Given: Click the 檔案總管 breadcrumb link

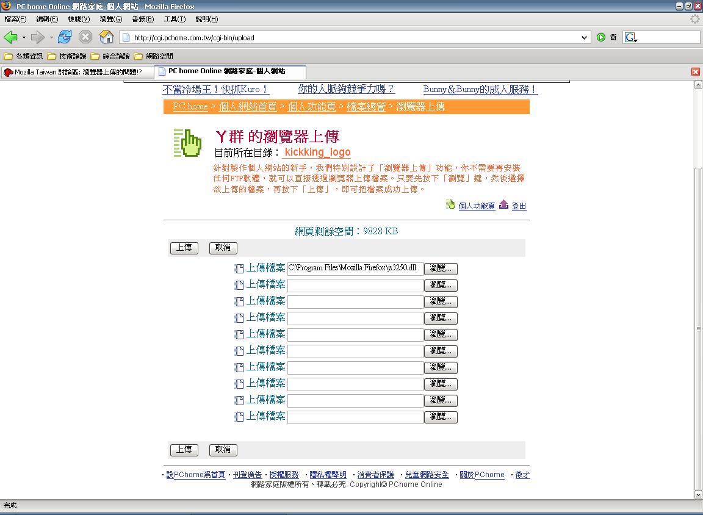Looking at the screenshot, I should click(366, 107).
